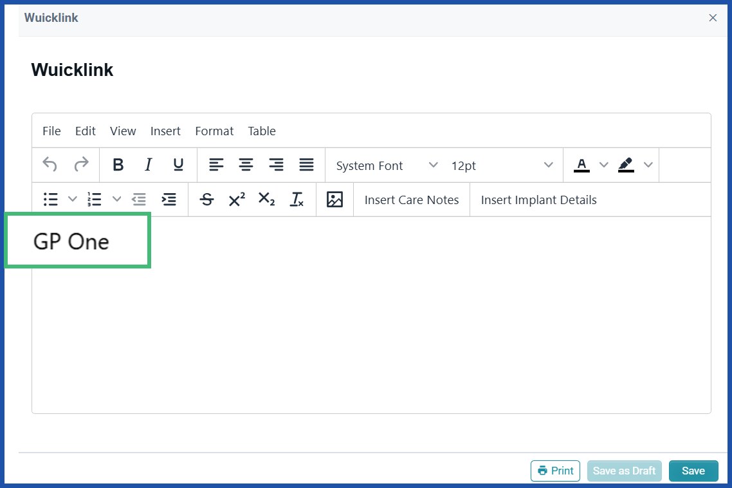Click the Clear Formatting icon

(x=297, y=200)
